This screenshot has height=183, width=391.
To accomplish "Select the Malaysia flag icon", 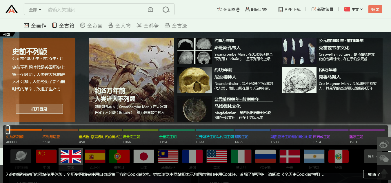I will tap(168, 156).
